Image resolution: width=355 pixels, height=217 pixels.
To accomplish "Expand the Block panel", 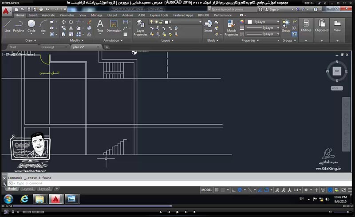I will [213, 40].
